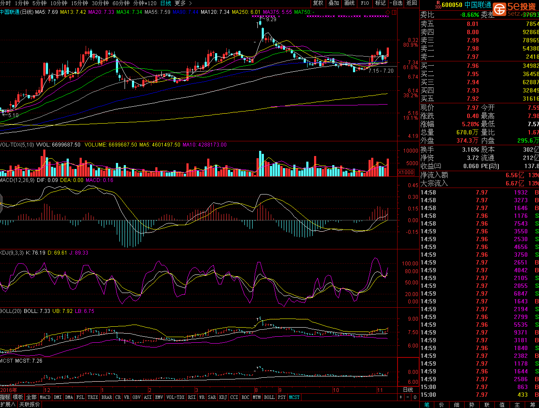Click the 复权 button

tap(318, 3)
